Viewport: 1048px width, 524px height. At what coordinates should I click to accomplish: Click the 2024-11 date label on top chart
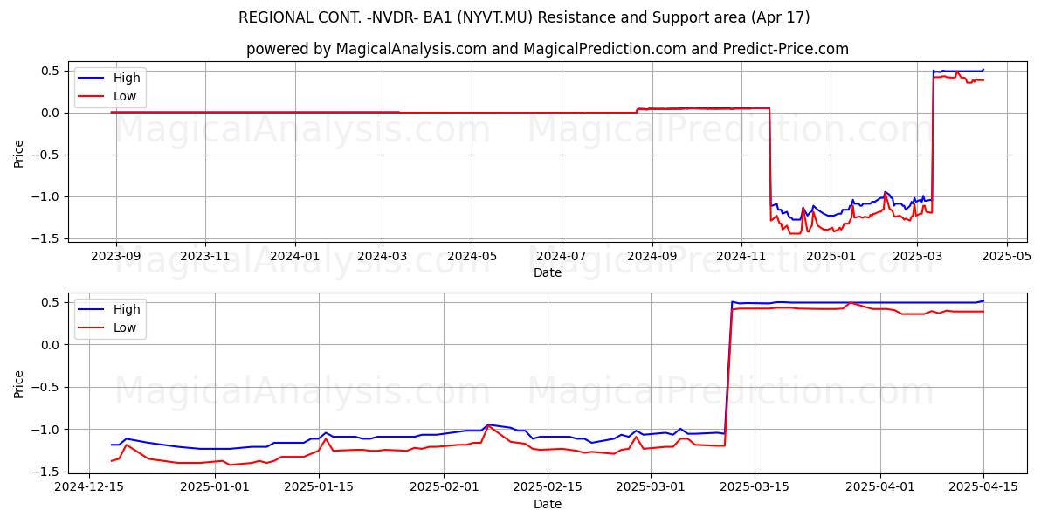[741, 256]
